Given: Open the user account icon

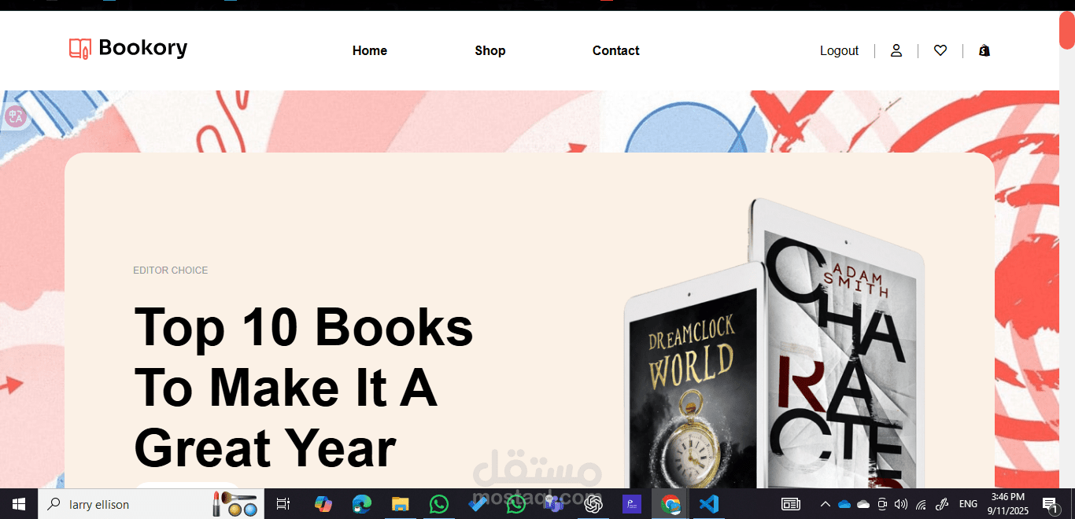Looking at the screenshot, I should point(896,50).
